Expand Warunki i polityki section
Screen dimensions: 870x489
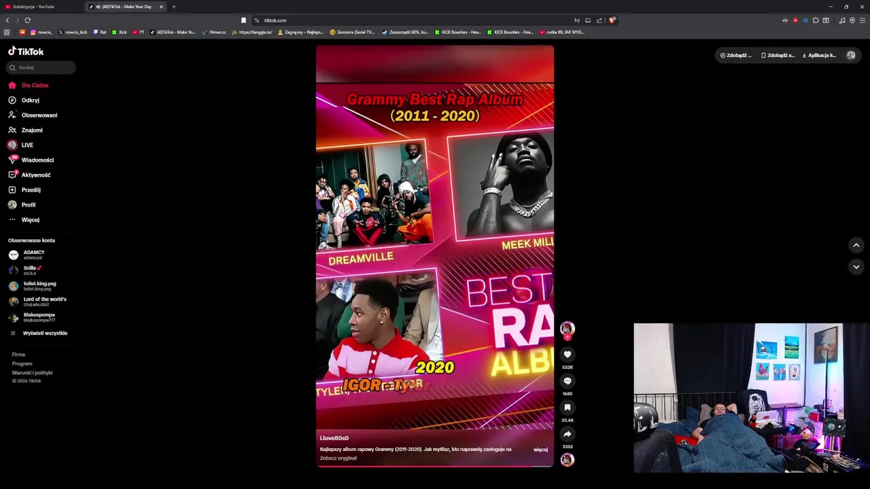tap(32, 373)
